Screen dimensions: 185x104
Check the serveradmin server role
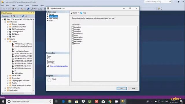(x=73, y=39)
